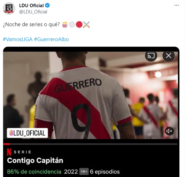Click the blue verified badge
The image size is (185, 177).
[47, 5]
